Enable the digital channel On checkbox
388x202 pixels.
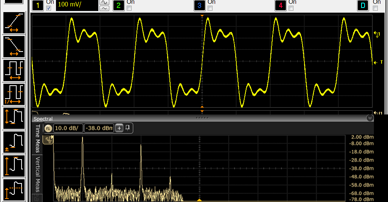pos(376,8)
